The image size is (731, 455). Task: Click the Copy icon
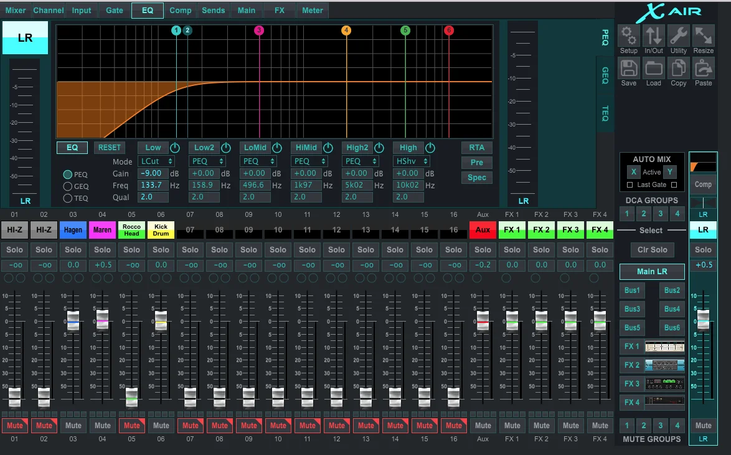point(679,68)
